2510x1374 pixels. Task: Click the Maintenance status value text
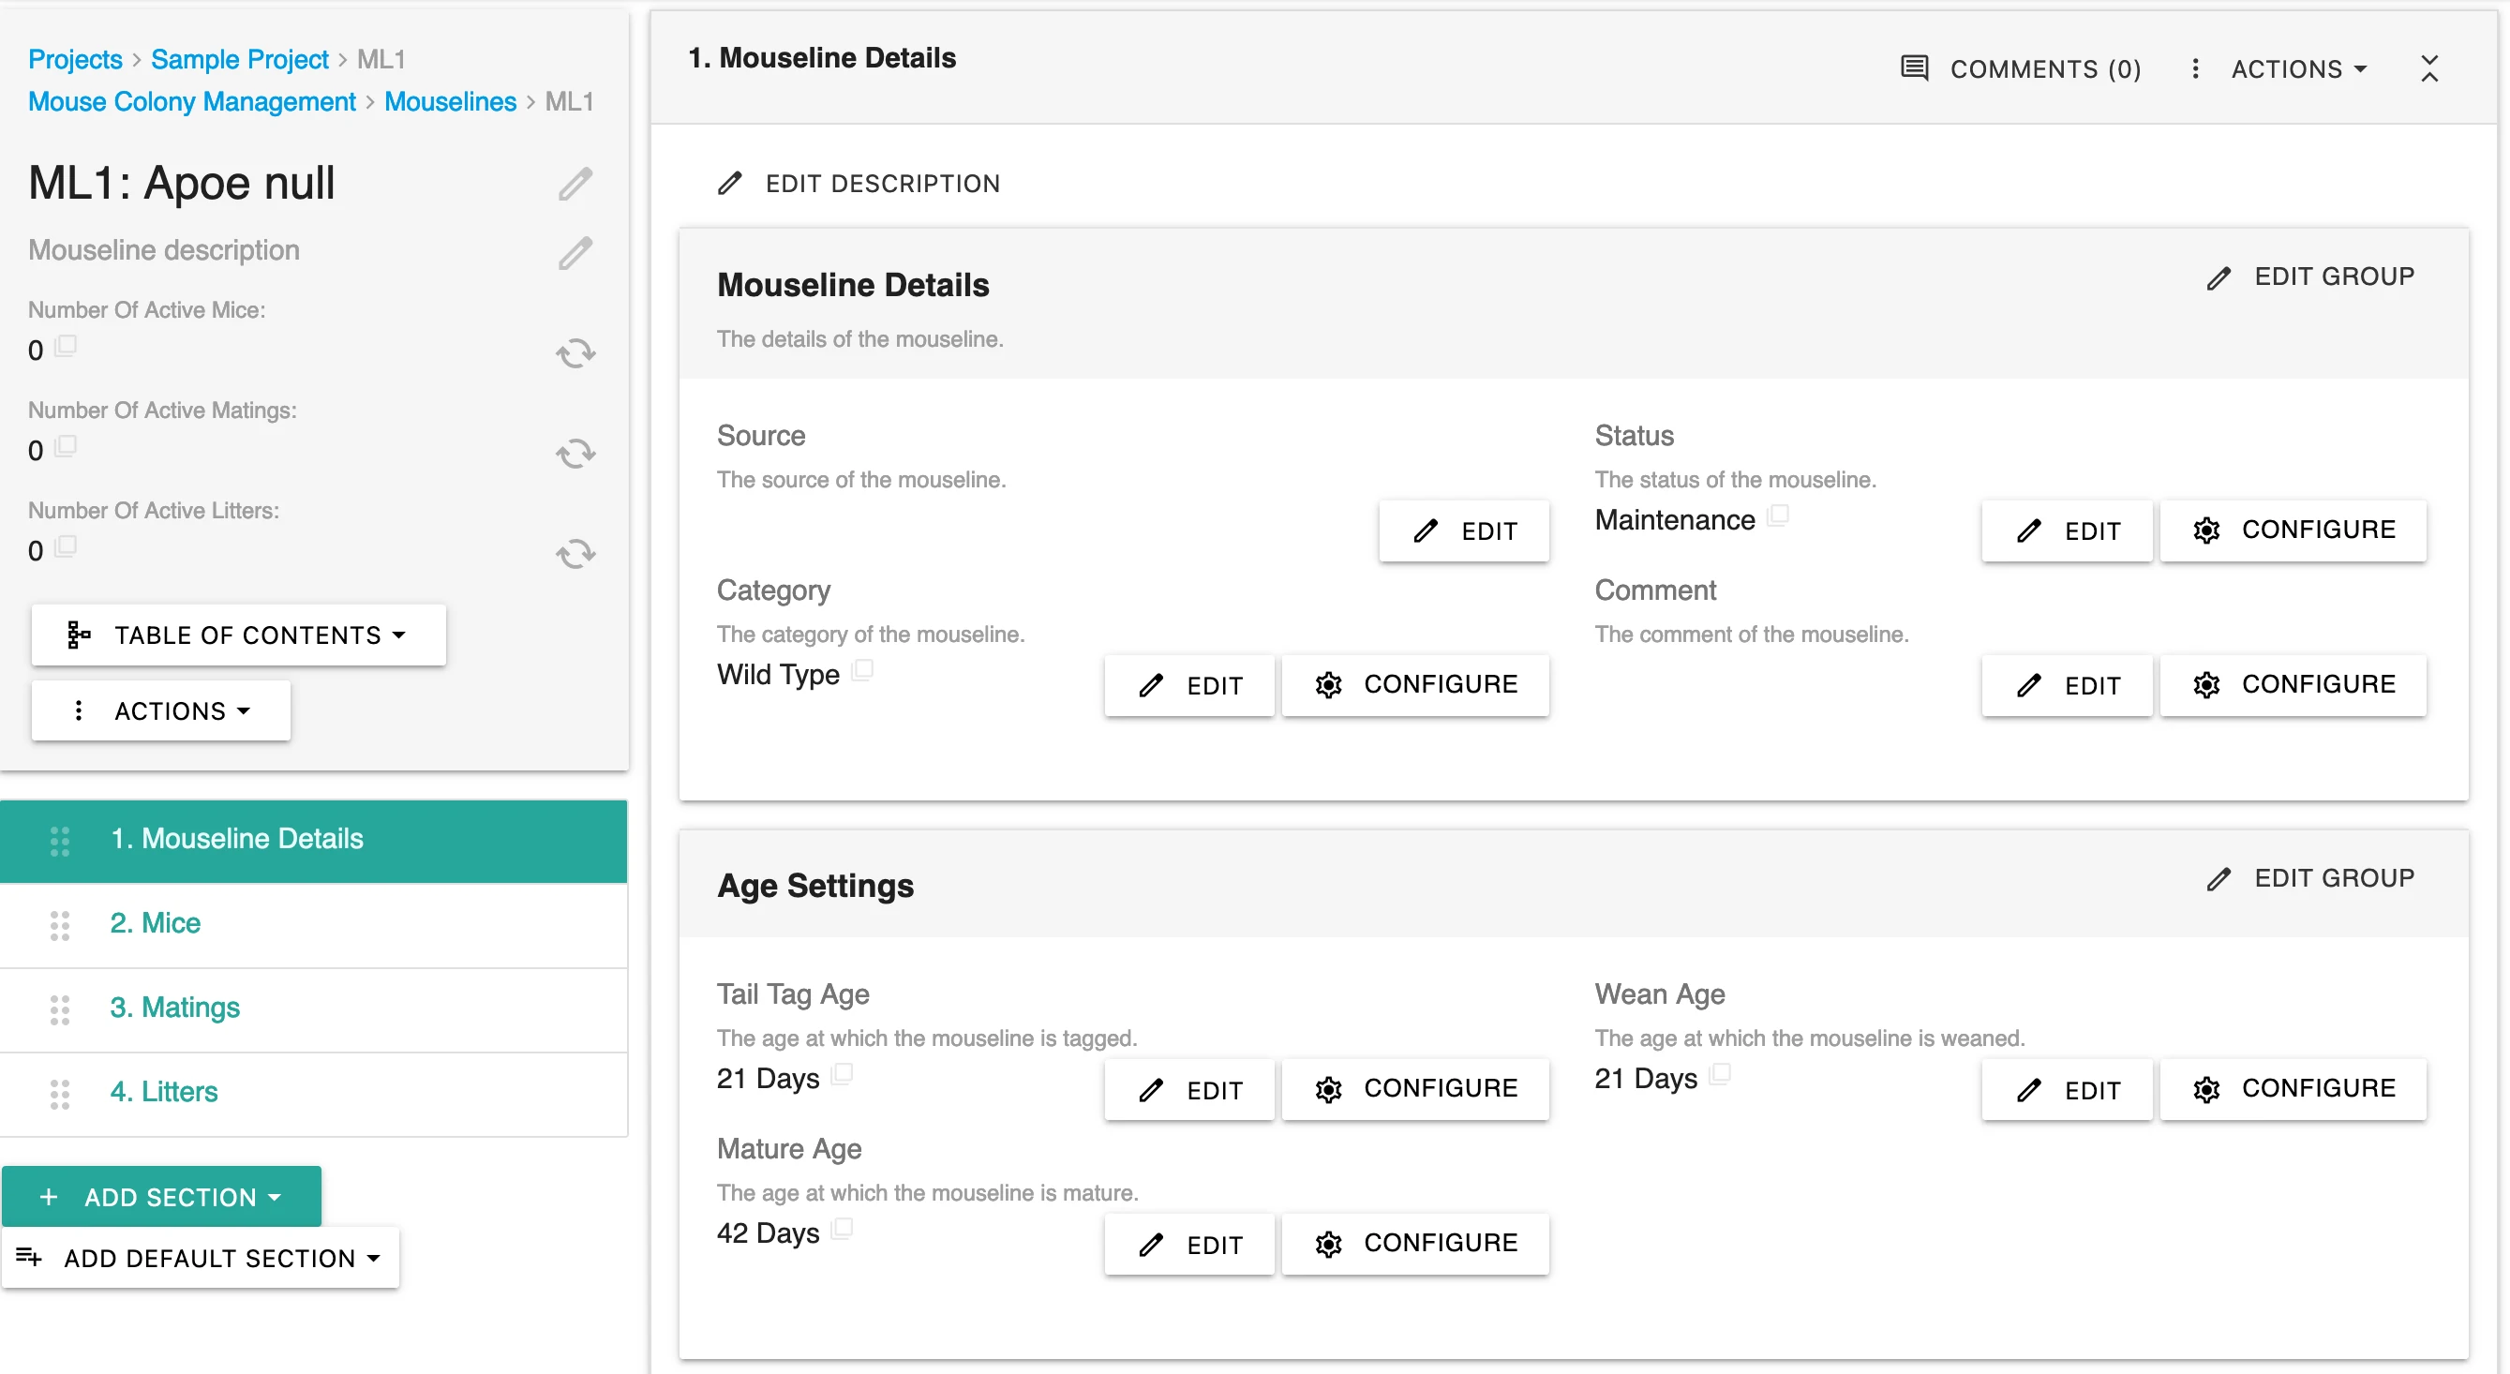click(x=1674, y=520)
